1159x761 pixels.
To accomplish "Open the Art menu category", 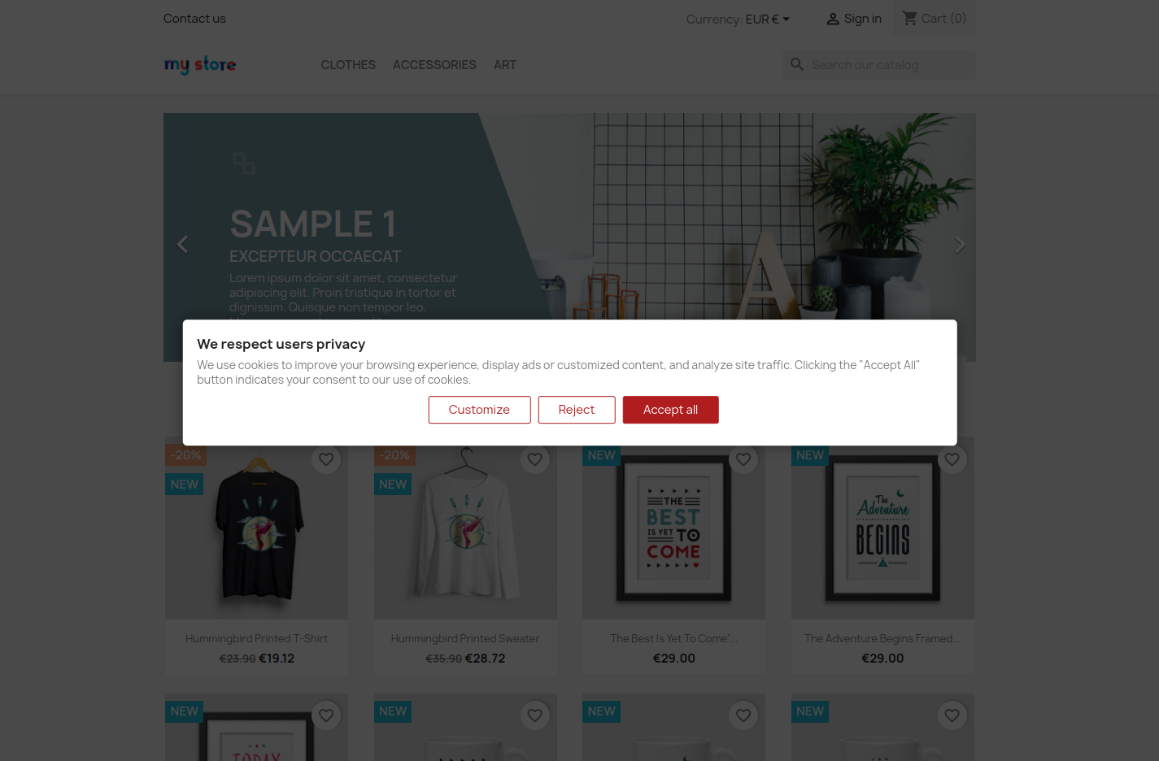I will pos(505,65).
